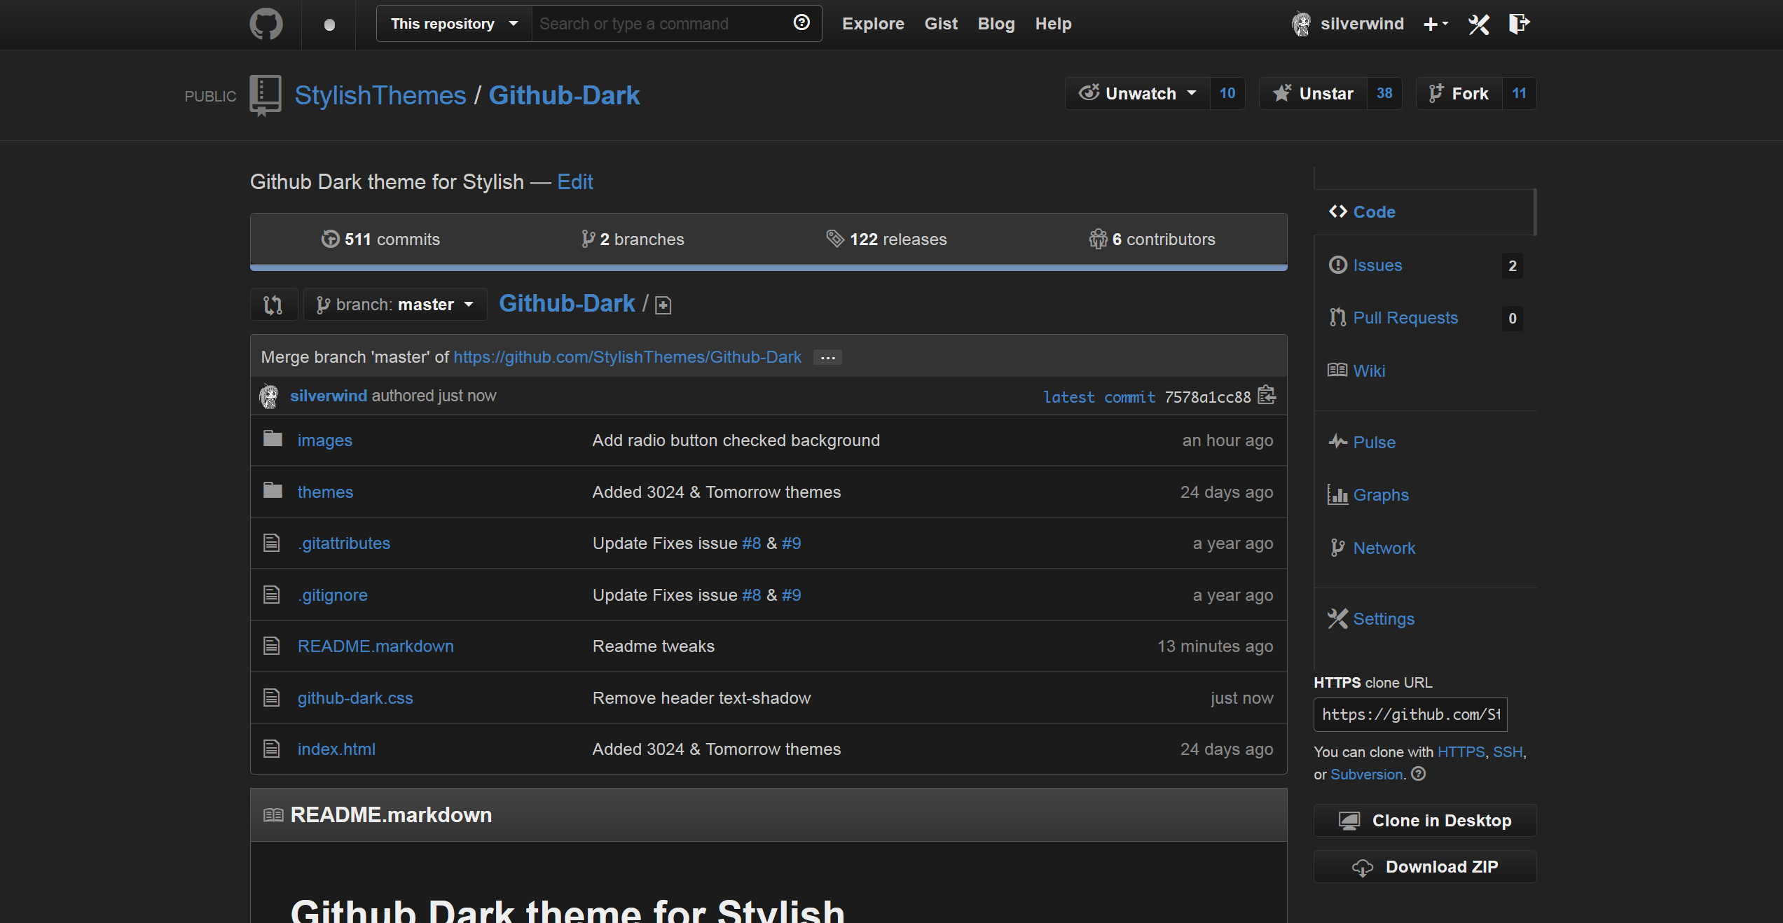Focus the search or type a command field
The width and height of the screenshot is (1783, 923).
pyautogui.click(x=662, y=24)
